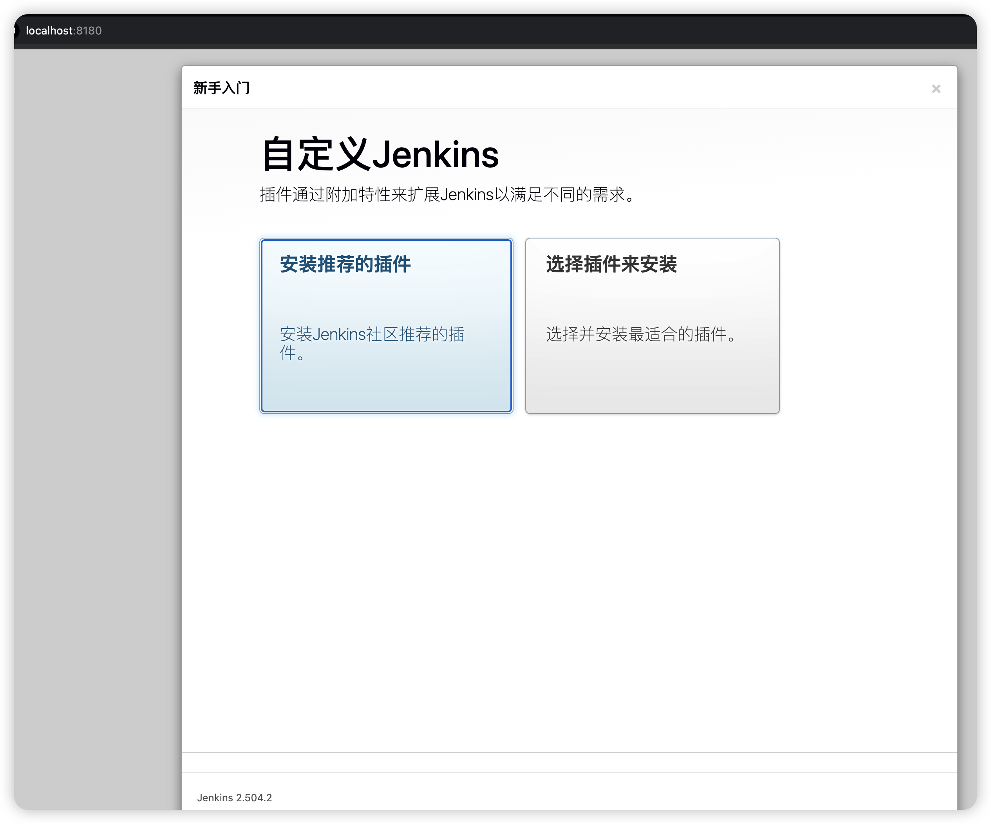Click the 新手入门 dialog title

pos(221,88)
